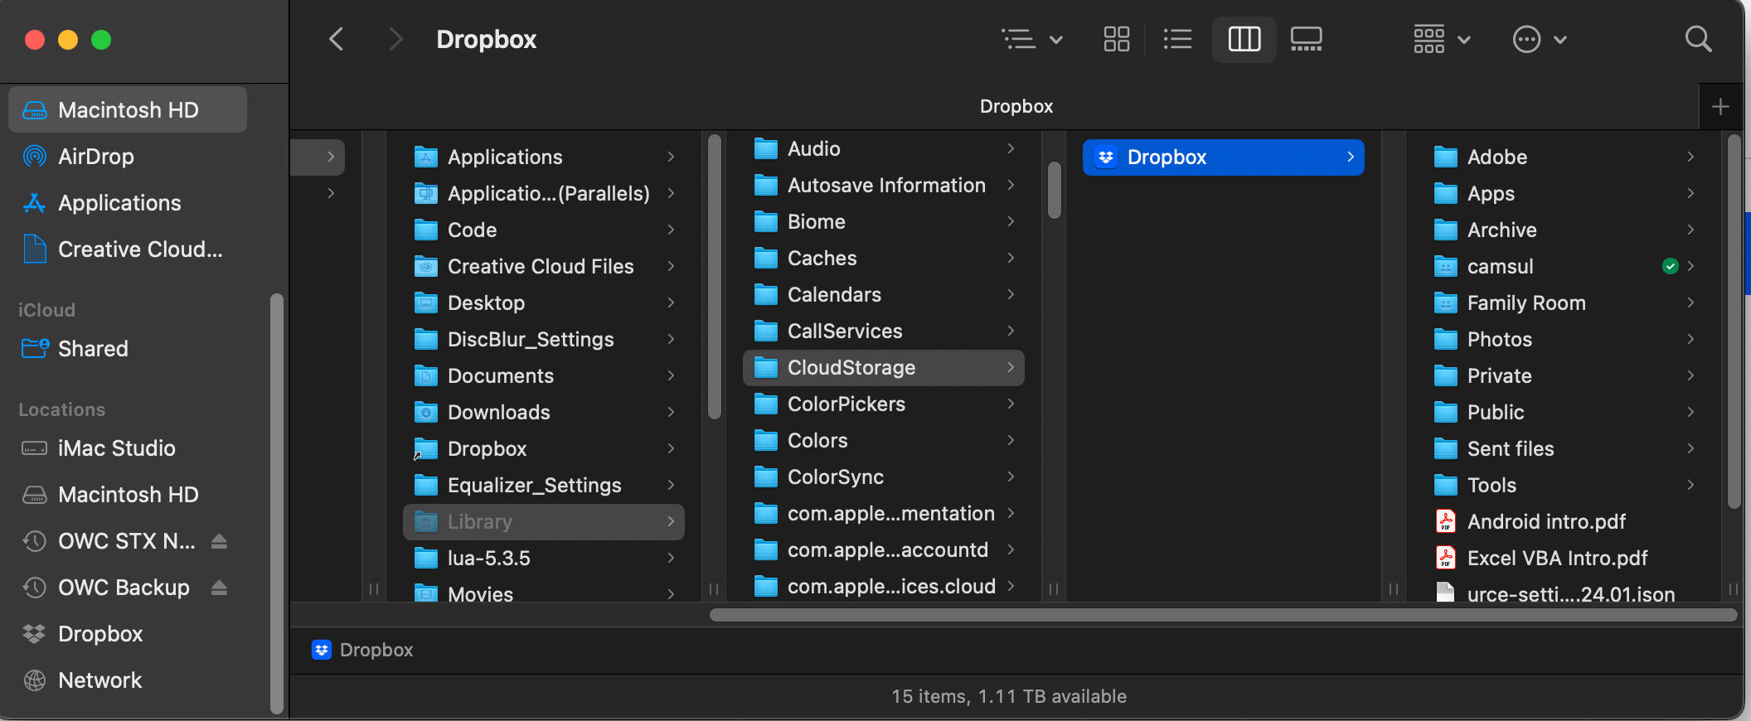Open iCloud Shared folder
Image resolution: width=1751 pixels, height=721 pixels.
click(128, 348)
